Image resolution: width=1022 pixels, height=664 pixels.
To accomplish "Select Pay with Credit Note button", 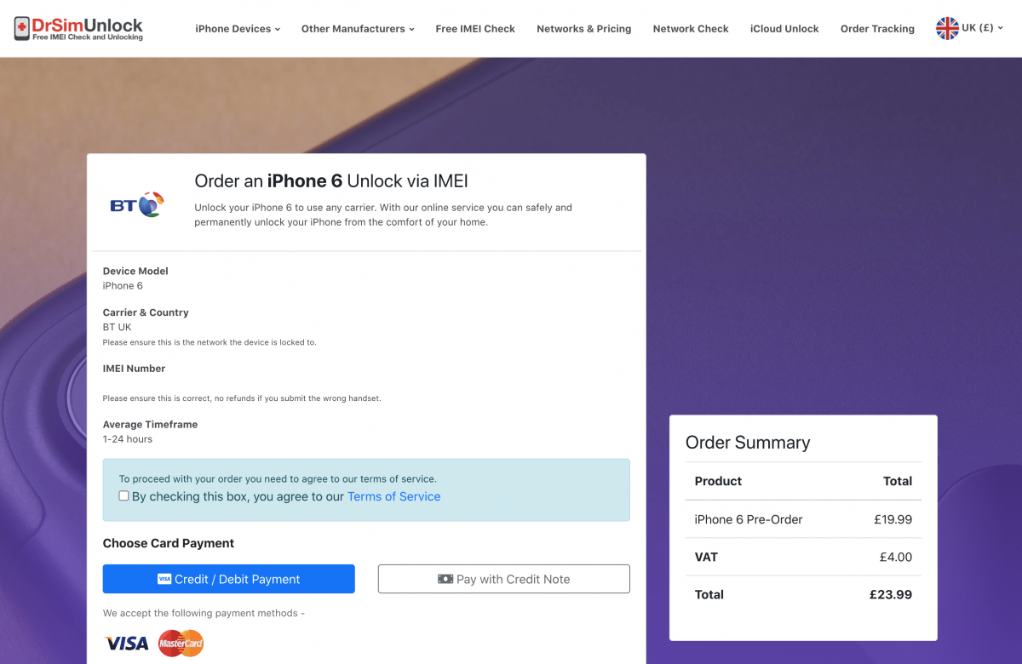I will pos(504,579).
